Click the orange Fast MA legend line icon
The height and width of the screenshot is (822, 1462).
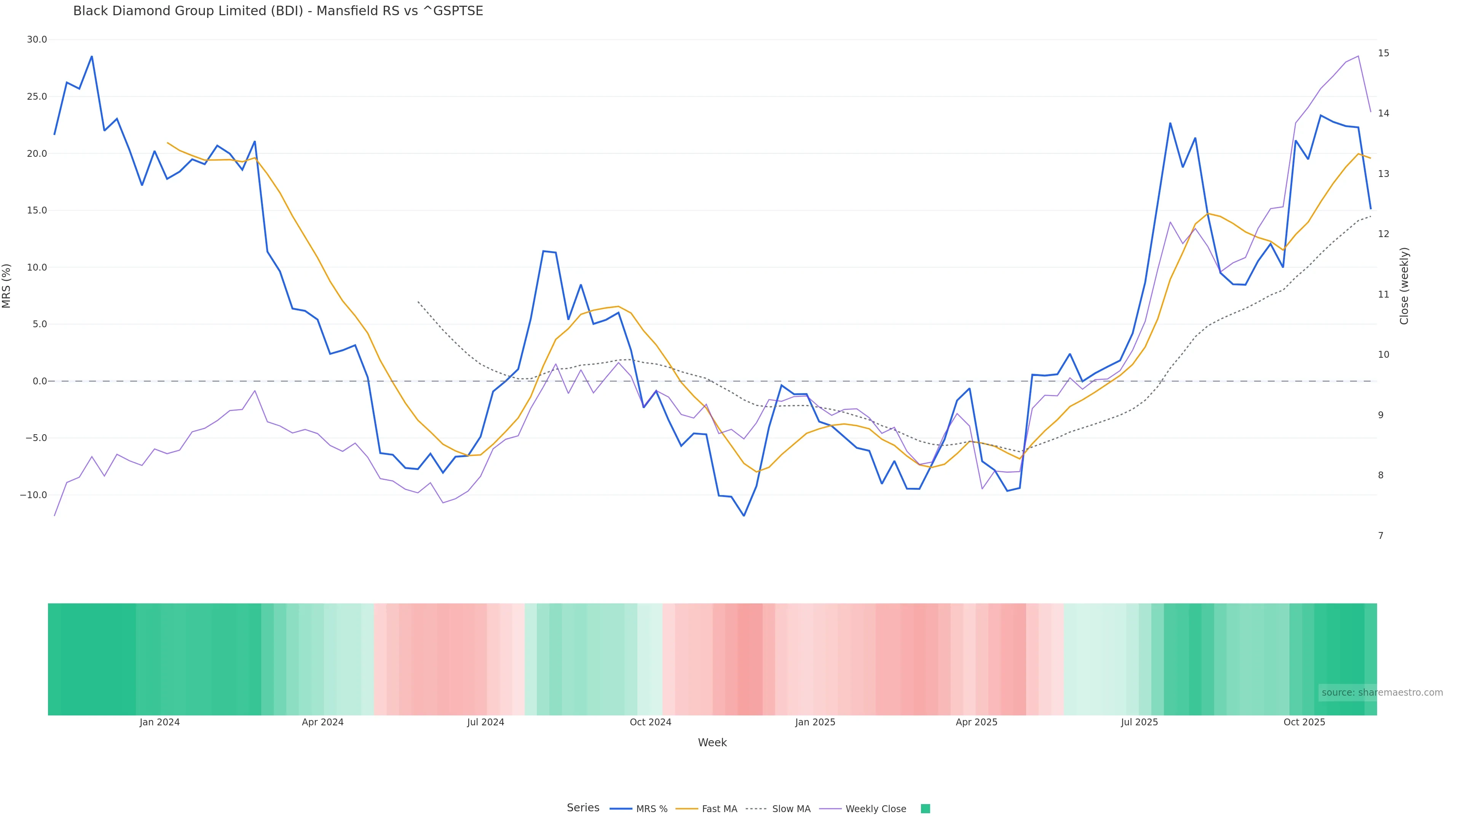pyautogui.click(x=687, y=809)
